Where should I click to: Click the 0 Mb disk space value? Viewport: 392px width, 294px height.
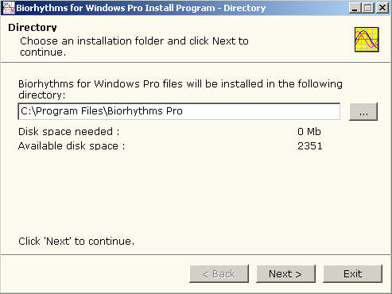click(309, 132)
